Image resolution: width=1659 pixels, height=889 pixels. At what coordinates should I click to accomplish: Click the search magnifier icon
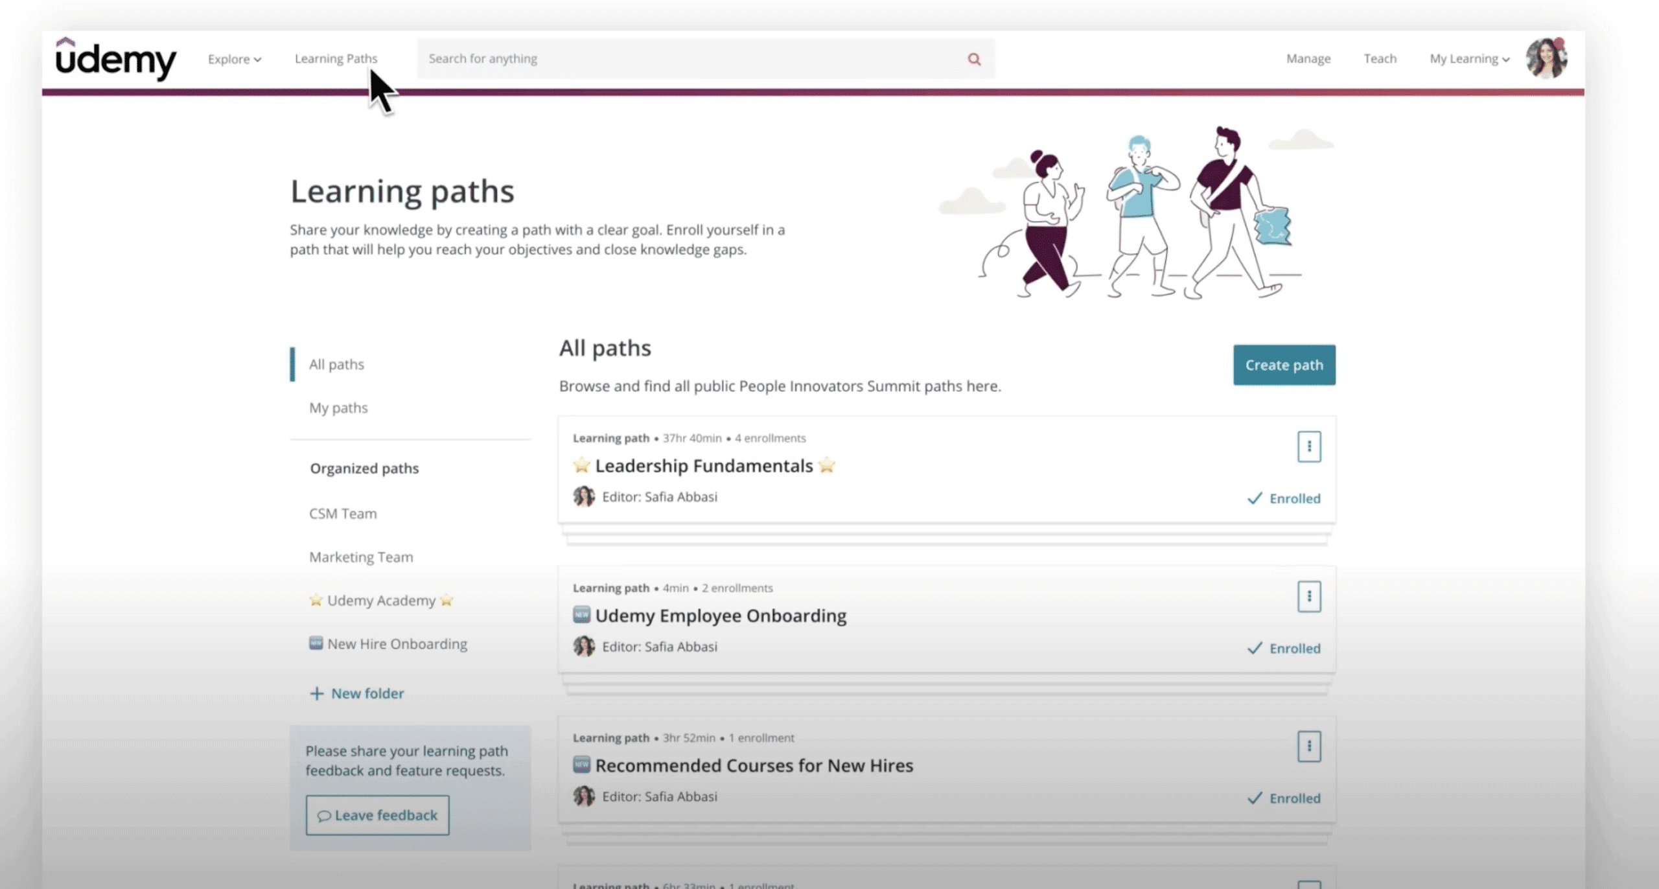[973, 59]
